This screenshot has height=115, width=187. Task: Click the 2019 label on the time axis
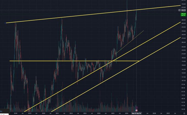click(x=30, y=113)
